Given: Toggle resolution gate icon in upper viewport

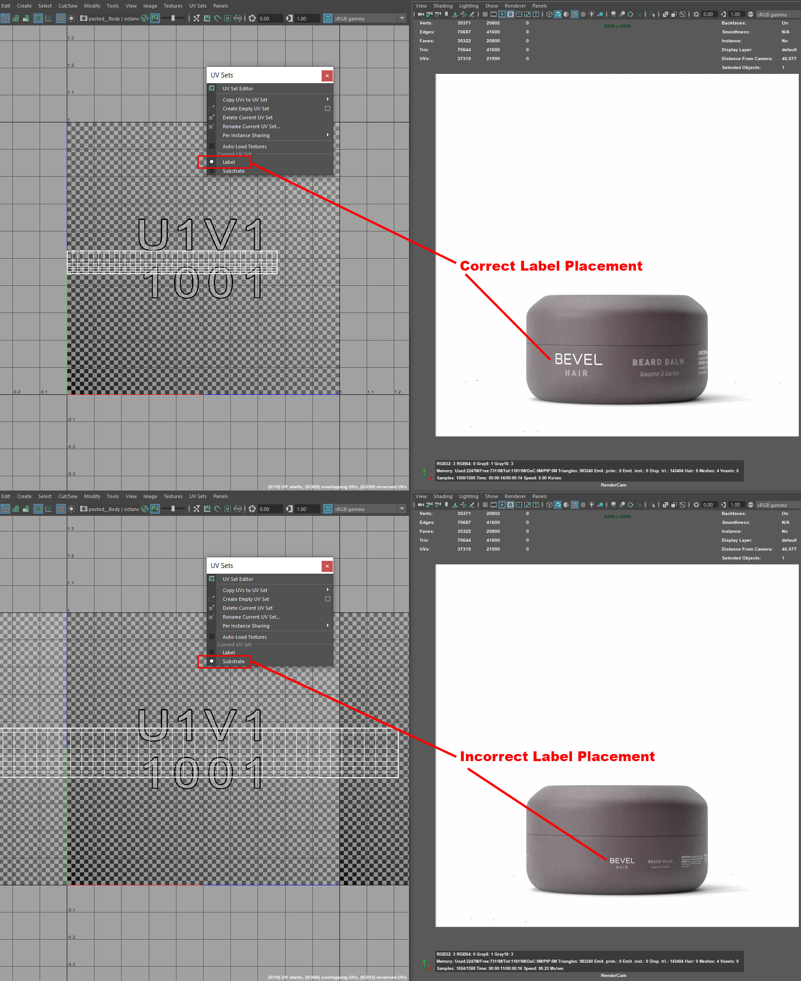Looking at the screenshot, I should [502, 14].
